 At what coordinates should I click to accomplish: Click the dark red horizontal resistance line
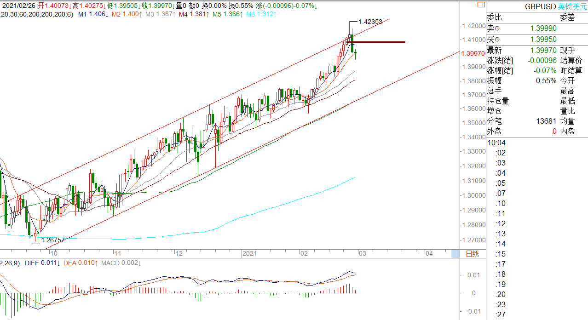(x=375, y=42)
